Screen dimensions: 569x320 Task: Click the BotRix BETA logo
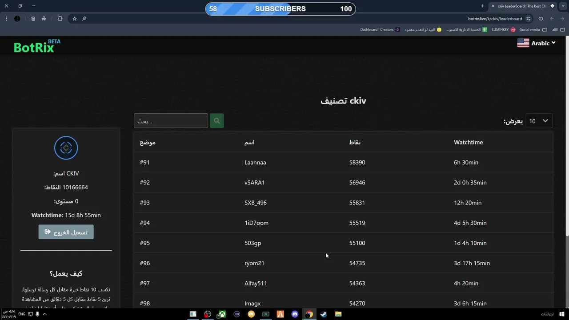click(x=37, y=46)
